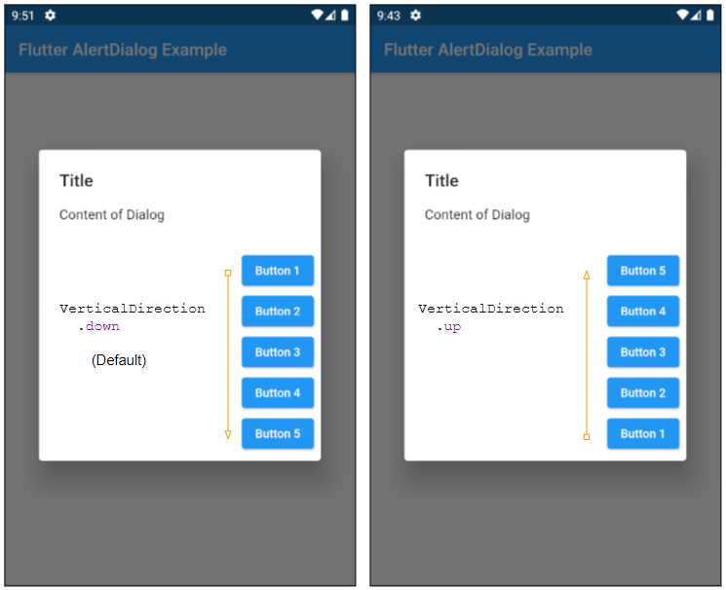726x590 pixels.
Task: Tap Button 4 in the VerticalDirection.up dialog
Action: tap(642, 311)
